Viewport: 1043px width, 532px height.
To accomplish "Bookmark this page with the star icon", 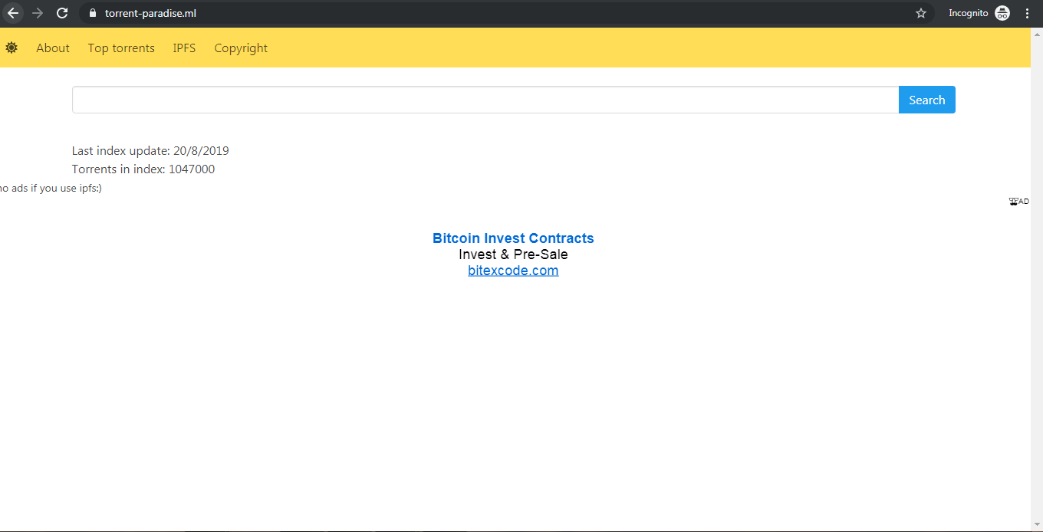I will pos(921,13).
